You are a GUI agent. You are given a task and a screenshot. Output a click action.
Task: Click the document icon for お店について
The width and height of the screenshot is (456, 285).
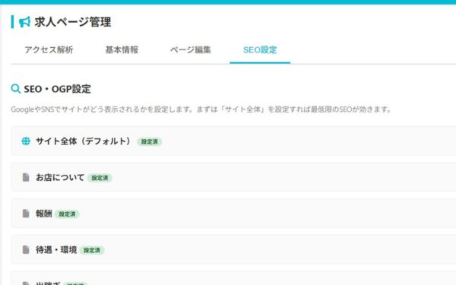(26, 177)
